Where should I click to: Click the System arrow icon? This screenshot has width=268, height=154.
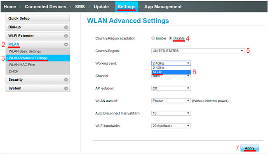66,89
